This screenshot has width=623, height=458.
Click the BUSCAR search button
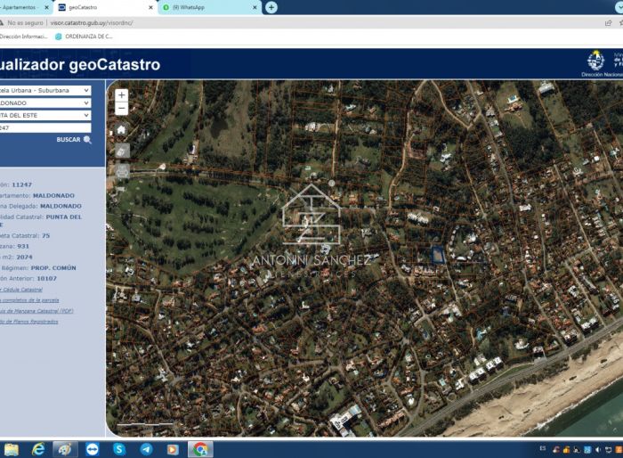tap(74, 140)
